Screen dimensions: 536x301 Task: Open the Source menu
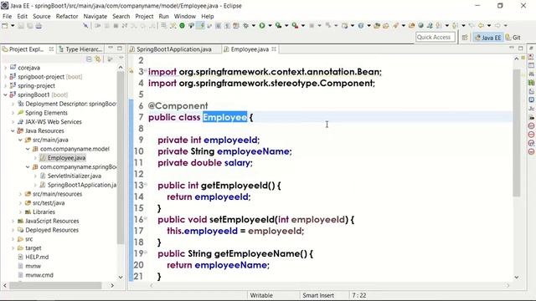42,17
